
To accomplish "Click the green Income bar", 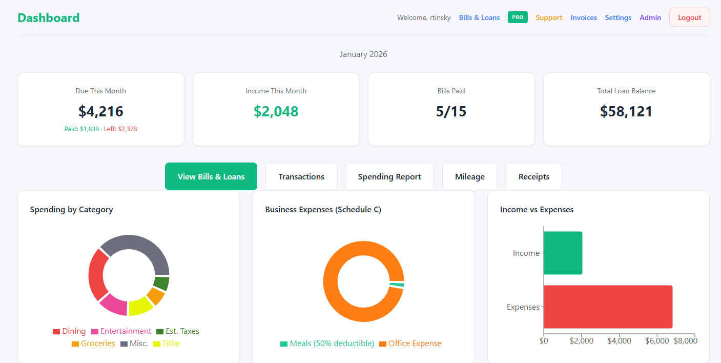I will tap(563, 252).
